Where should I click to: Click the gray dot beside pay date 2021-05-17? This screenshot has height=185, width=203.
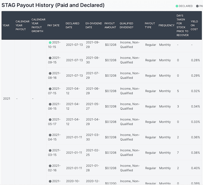point(50,119)
